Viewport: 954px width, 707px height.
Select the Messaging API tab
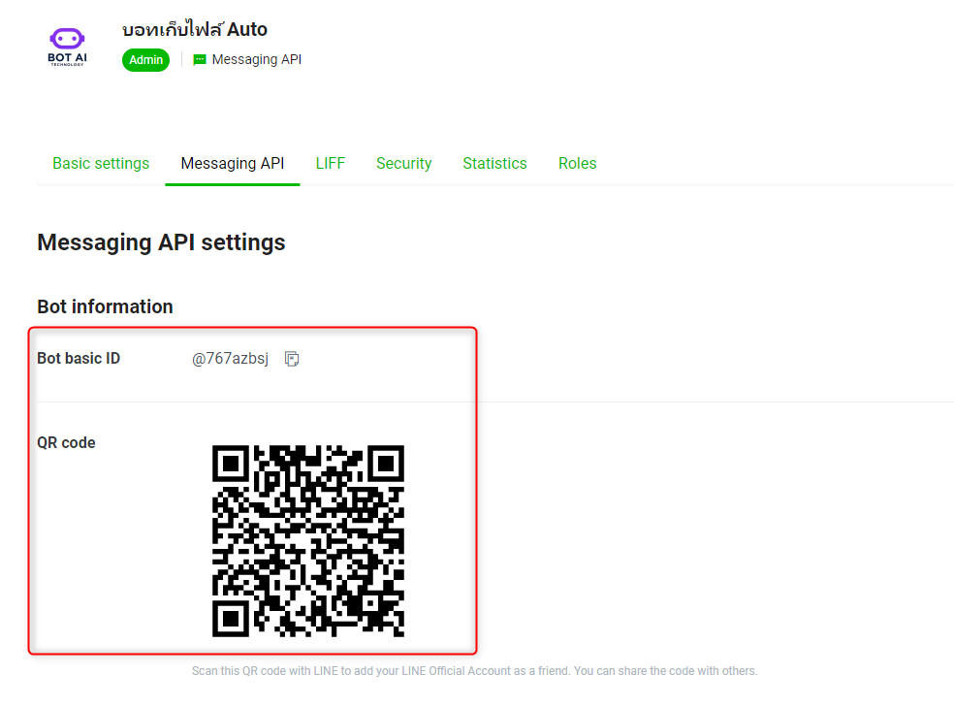(233, 163)
